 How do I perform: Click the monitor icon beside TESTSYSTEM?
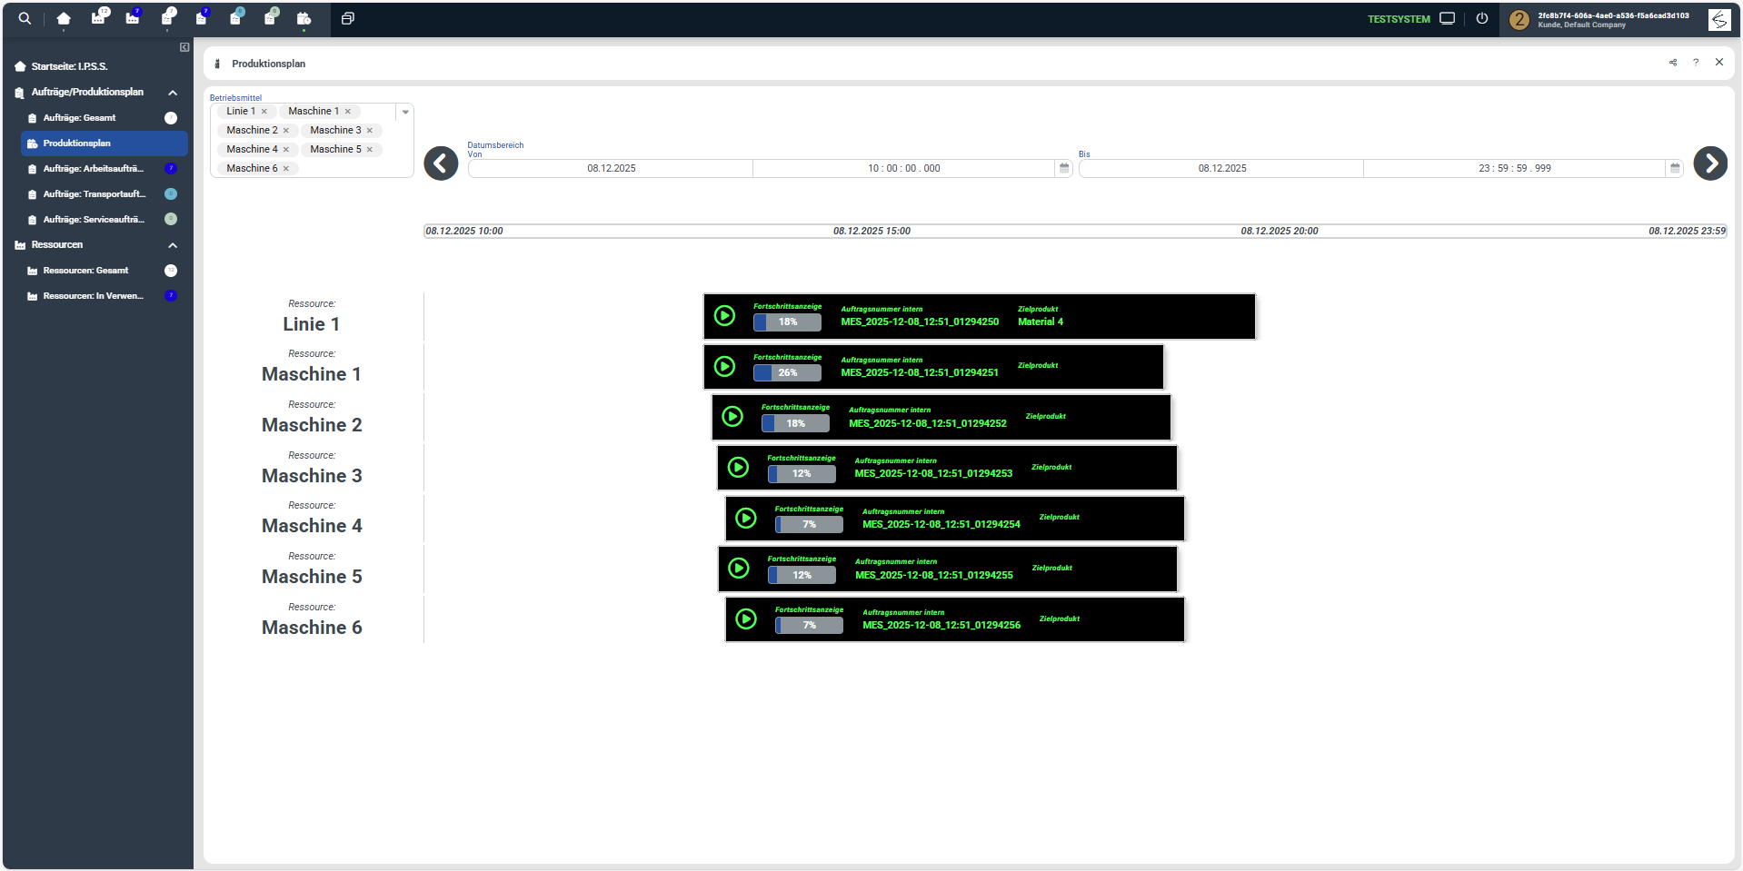(x=1448, y=18)
